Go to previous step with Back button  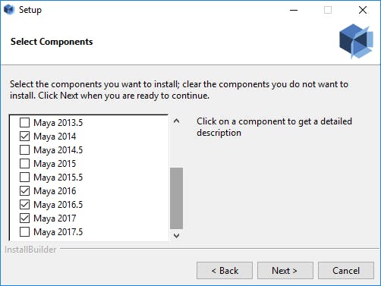pyautogui.click(x=225, y=271)
